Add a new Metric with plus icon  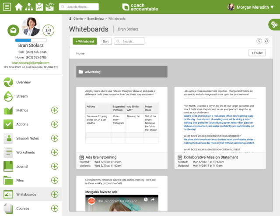(x=55, y=110)
